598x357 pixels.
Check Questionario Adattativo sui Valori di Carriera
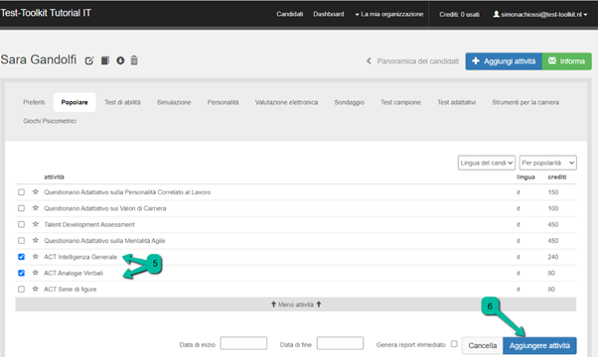[x=22, y=208]
